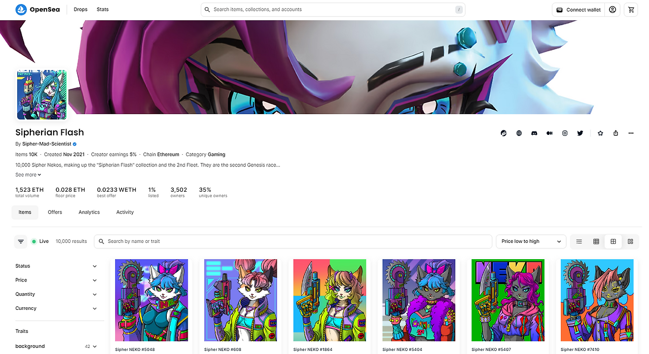This screenshot has width=649, height=354.
Task: Click the Chain Ethereum label
Action: coord(161,154)
